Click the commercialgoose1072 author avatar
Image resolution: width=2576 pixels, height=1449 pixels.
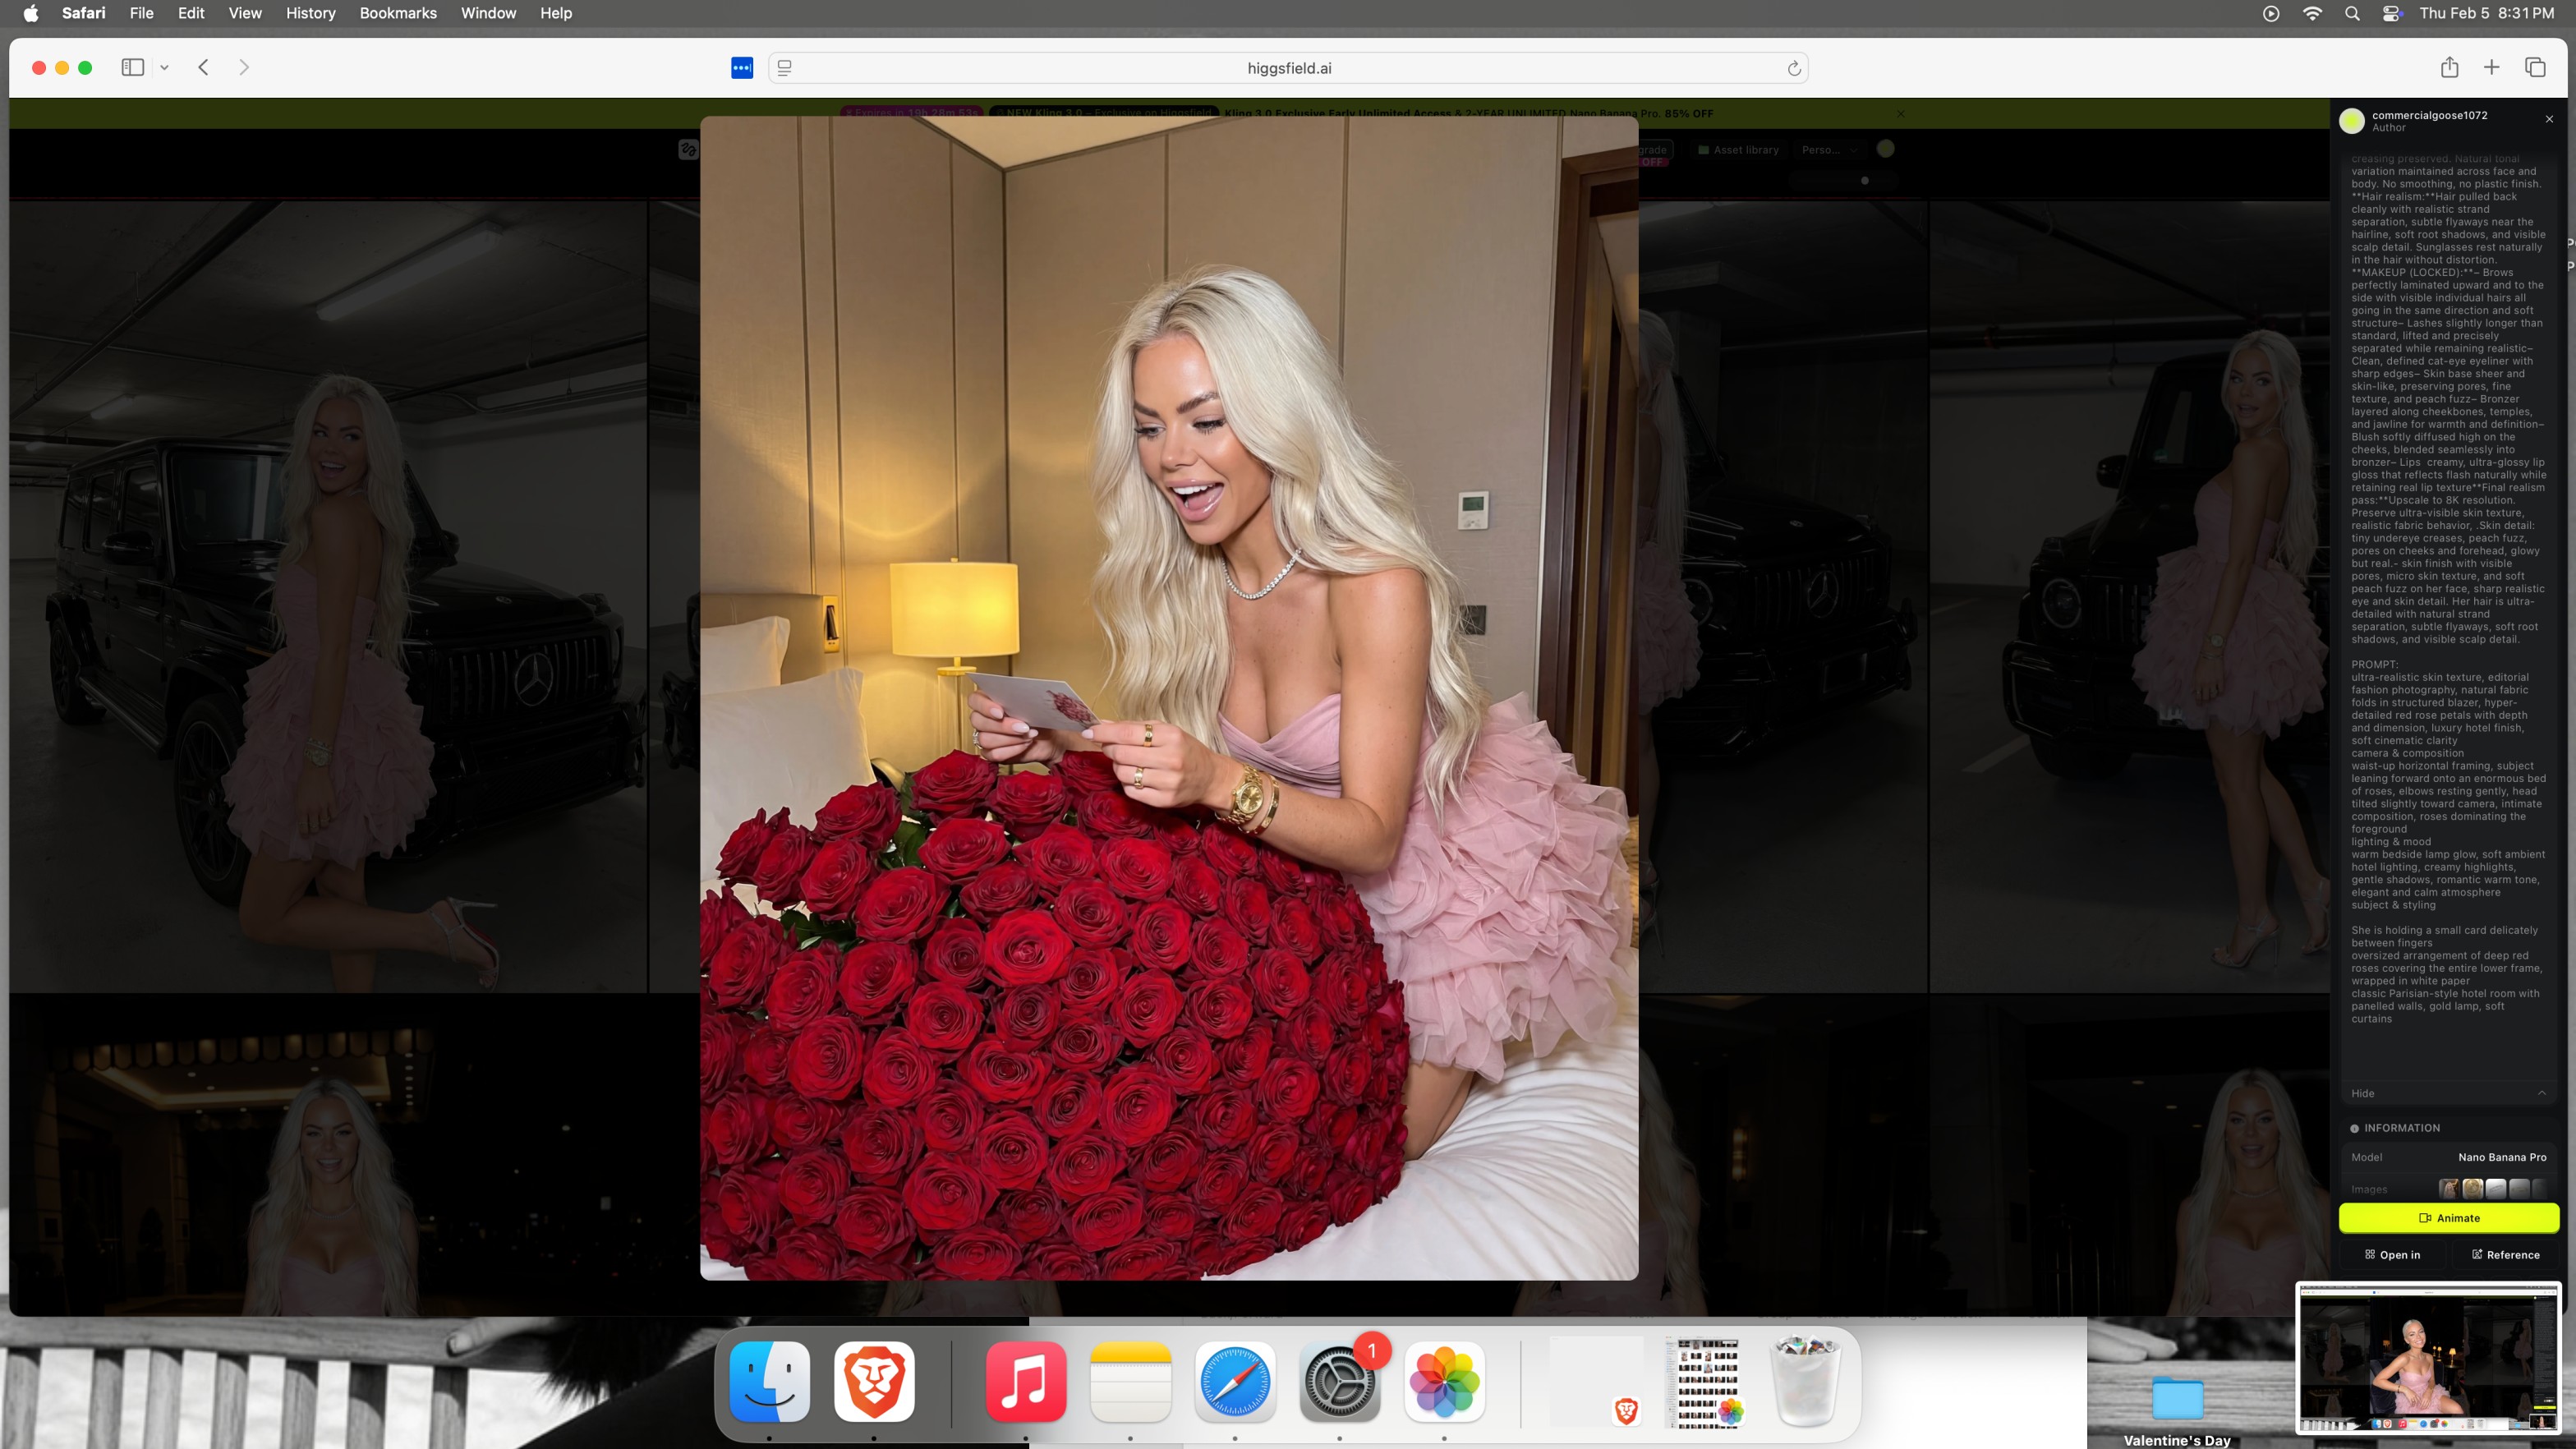tap(2351, 120)
